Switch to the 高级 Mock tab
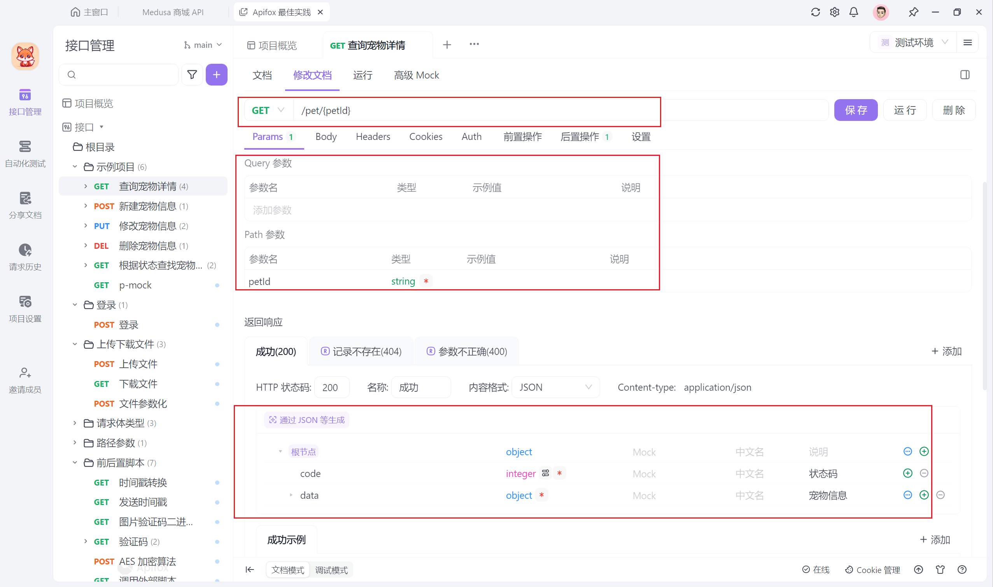This screenshot has height=587, width=993. pyautogui.click(x=416, y=75)
